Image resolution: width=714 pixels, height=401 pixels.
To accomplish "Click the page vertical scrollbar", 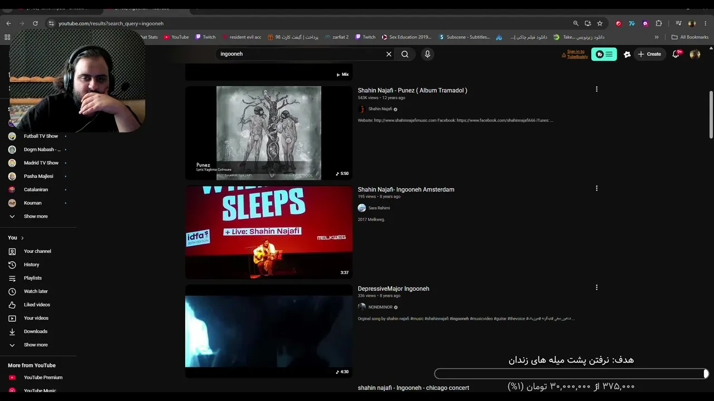I will pyautogui.click(x=711, y=114).
